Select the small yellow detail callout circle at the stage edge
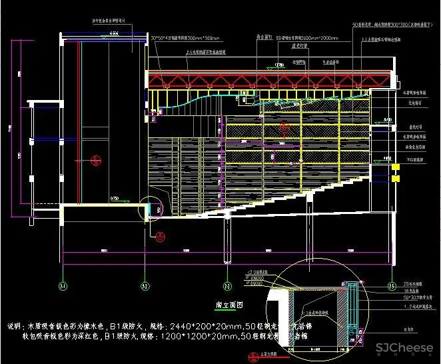This screenshot has width=441, height=364. [x=151, y=209]
